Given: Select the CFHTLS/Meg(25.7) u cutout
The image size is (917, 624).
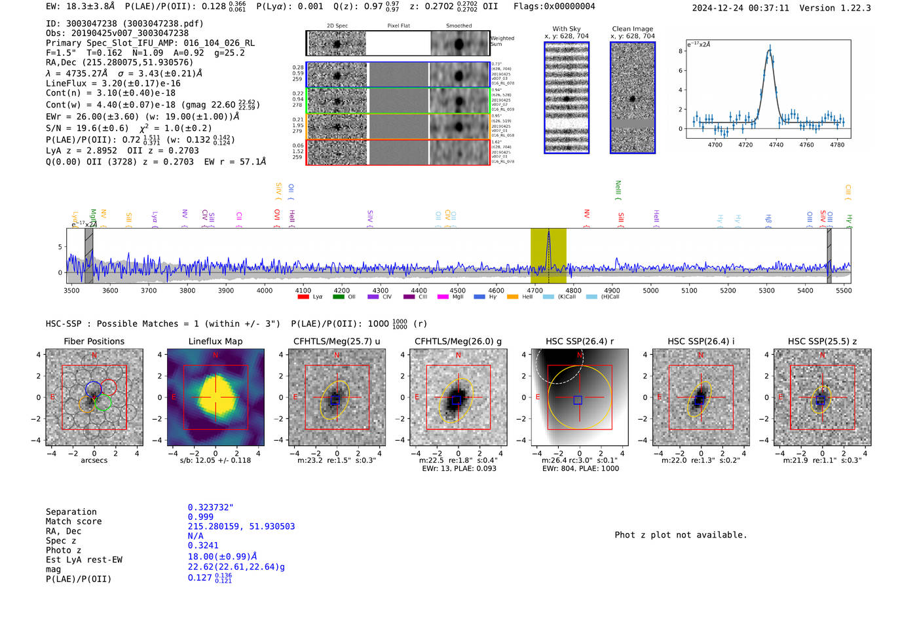Looking at the screenshot, I should 337,397.
